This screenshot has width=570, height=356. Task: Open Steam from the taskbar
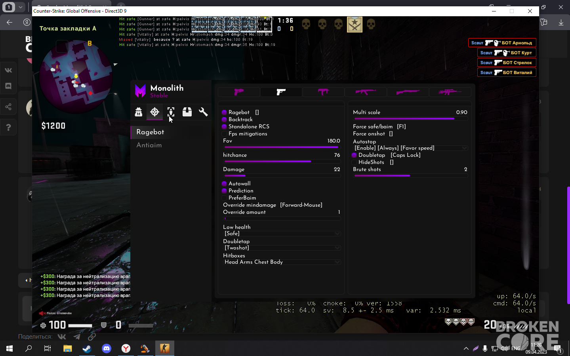[87, 348]
